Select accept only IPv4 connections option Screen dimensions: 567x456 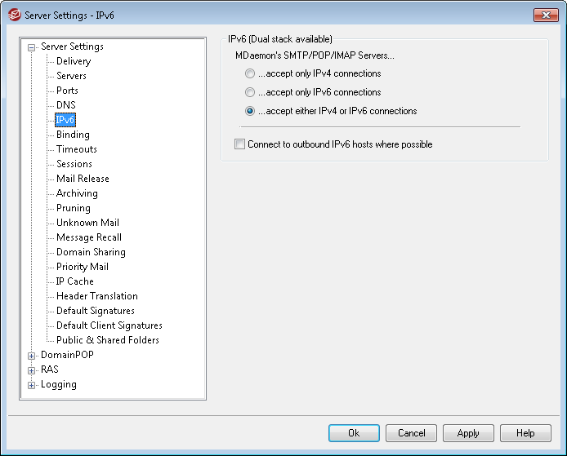[250, 73]
